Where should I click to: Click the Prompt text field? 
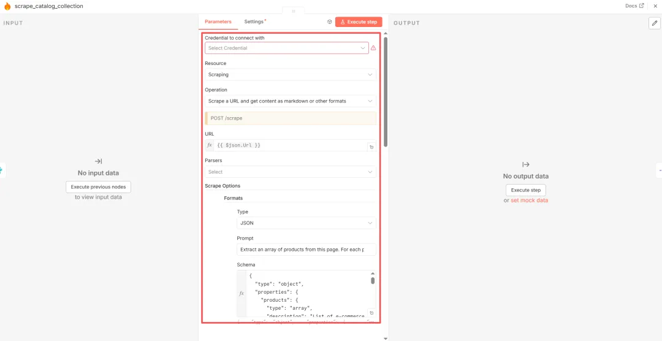[x=306, y=250]
